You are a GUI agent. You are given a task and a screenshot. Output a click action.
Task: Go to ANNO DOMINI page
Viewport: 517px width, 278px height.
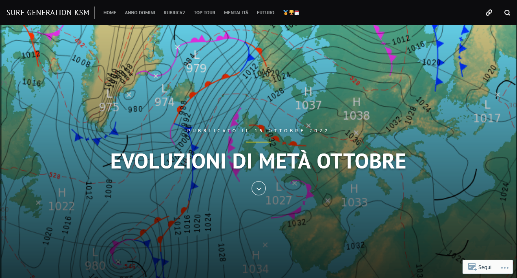point(140,13)
